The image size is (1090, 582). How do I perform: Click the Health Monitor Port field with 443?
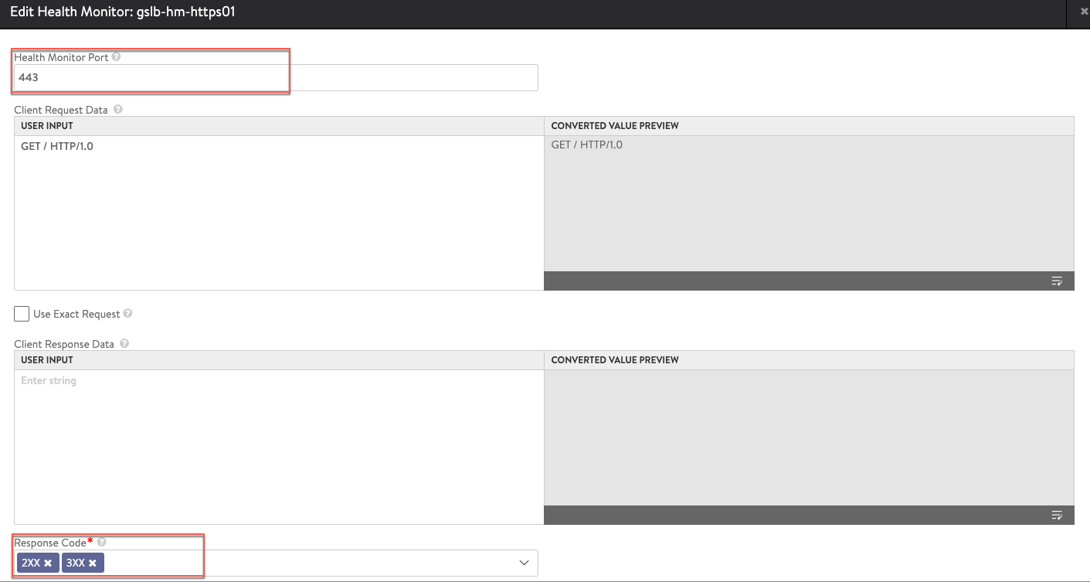pyautogui.click(x=275, y=77)
